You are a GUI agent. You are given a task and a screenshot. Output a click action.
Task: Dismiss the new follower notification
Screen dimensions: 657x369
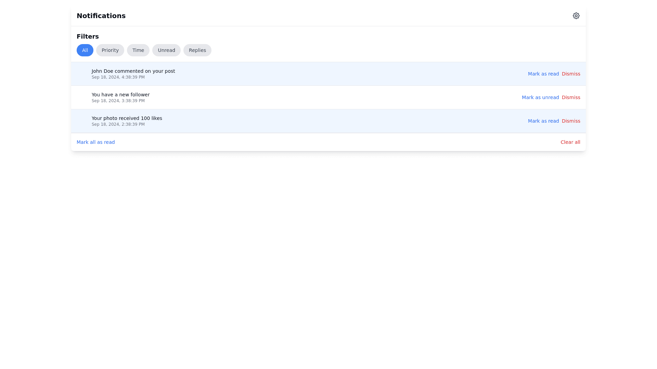(x=571, y=97)
